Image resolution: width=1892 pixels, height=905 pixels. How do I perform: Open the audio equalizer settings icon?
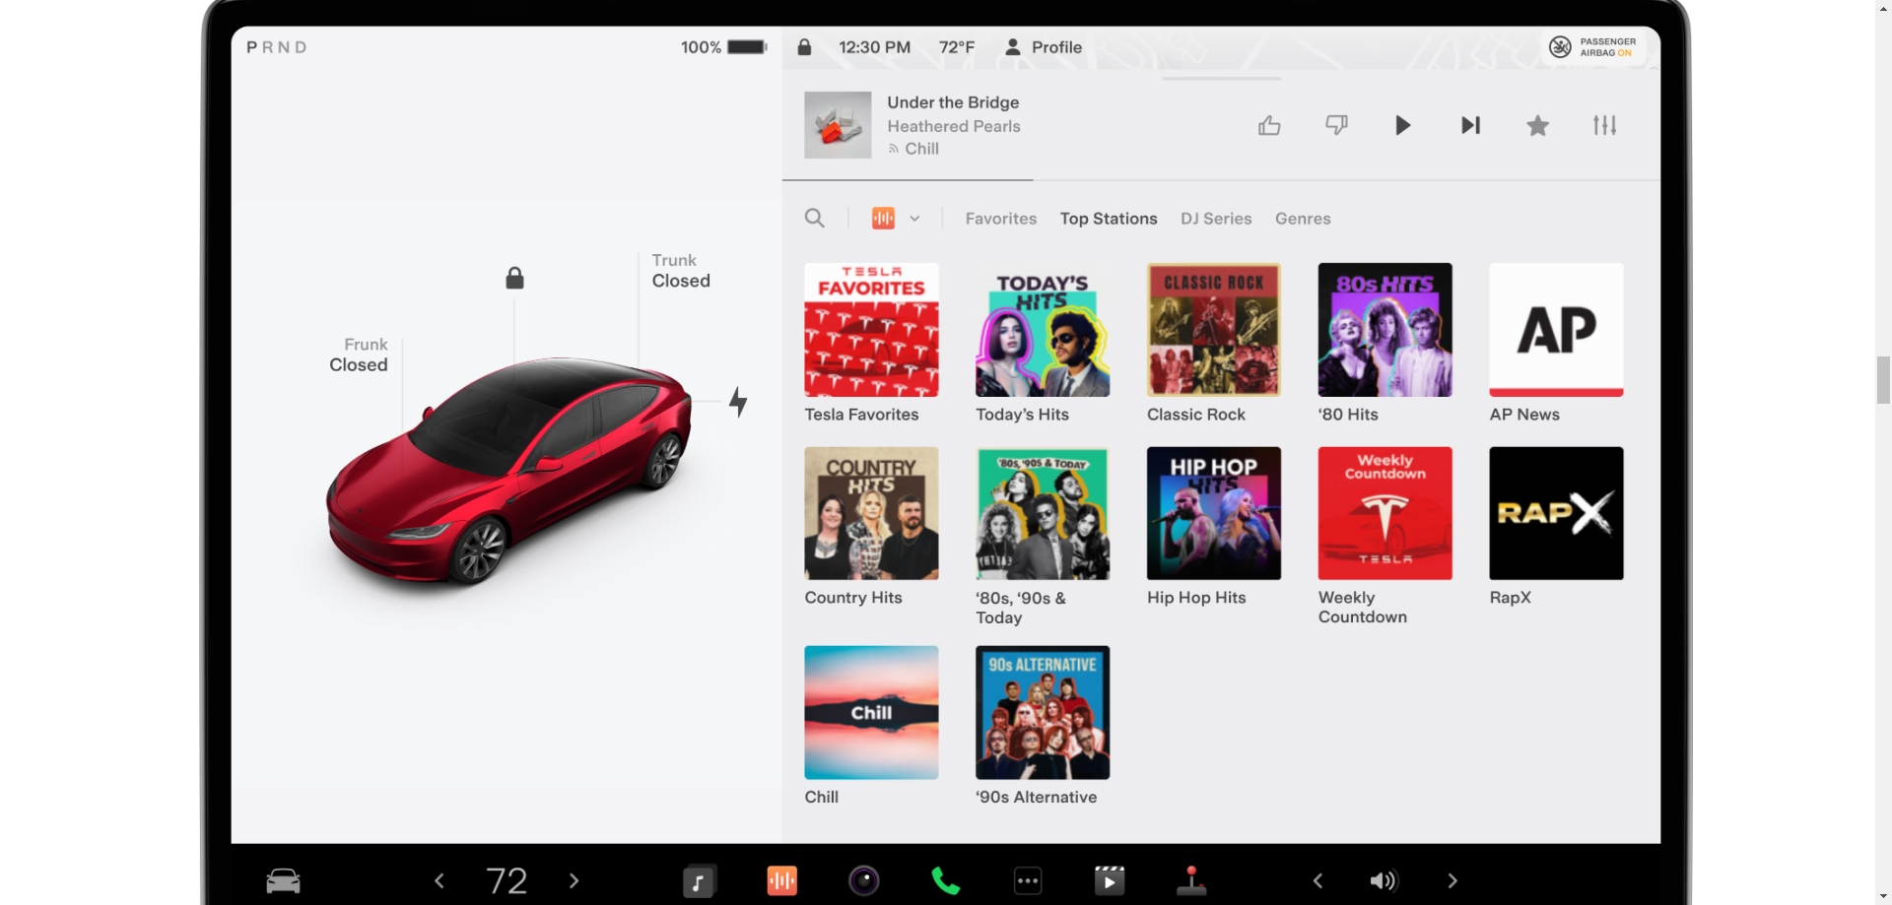(1604, 125)
